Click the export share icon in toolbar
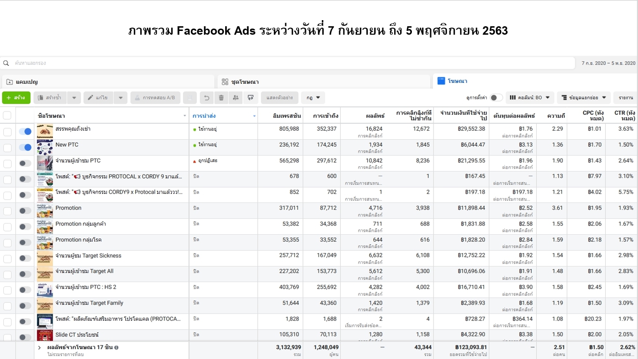638x359 pixels. [x=251, y=97]
